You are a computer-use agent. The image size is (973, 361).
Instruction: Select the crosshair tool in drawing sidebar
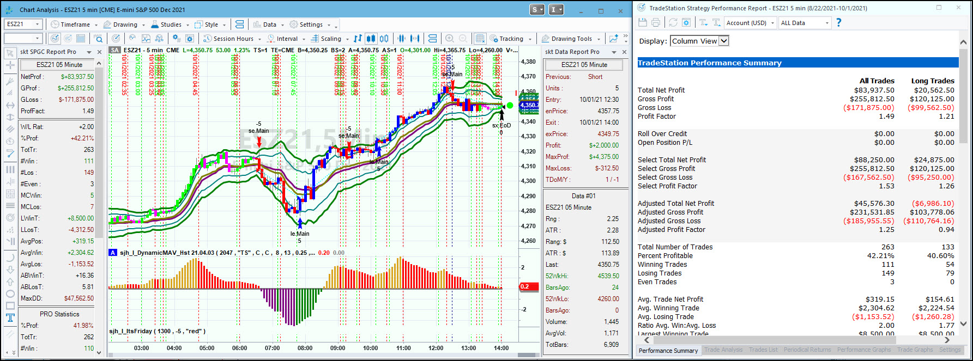10,65
